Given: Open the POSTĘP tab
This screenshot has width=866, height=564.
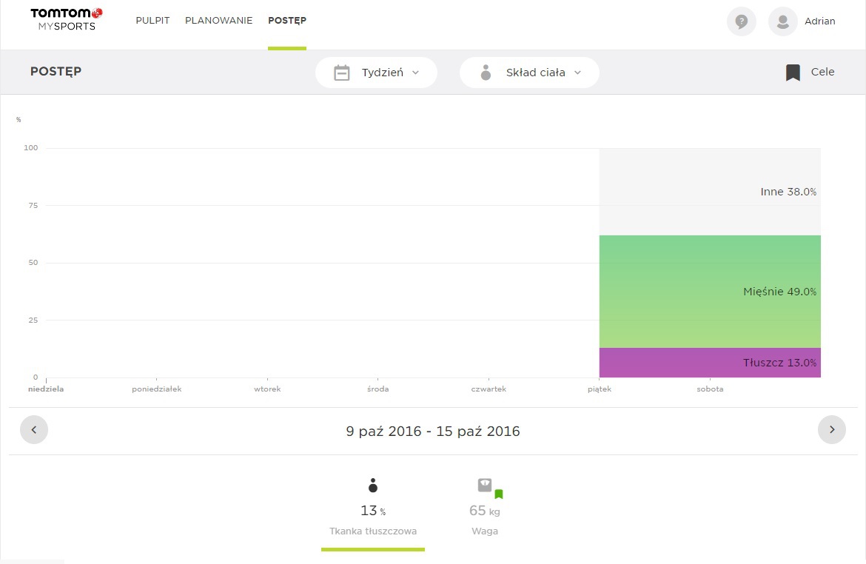Looking at the screenshot, I should [x=287, y=21].
